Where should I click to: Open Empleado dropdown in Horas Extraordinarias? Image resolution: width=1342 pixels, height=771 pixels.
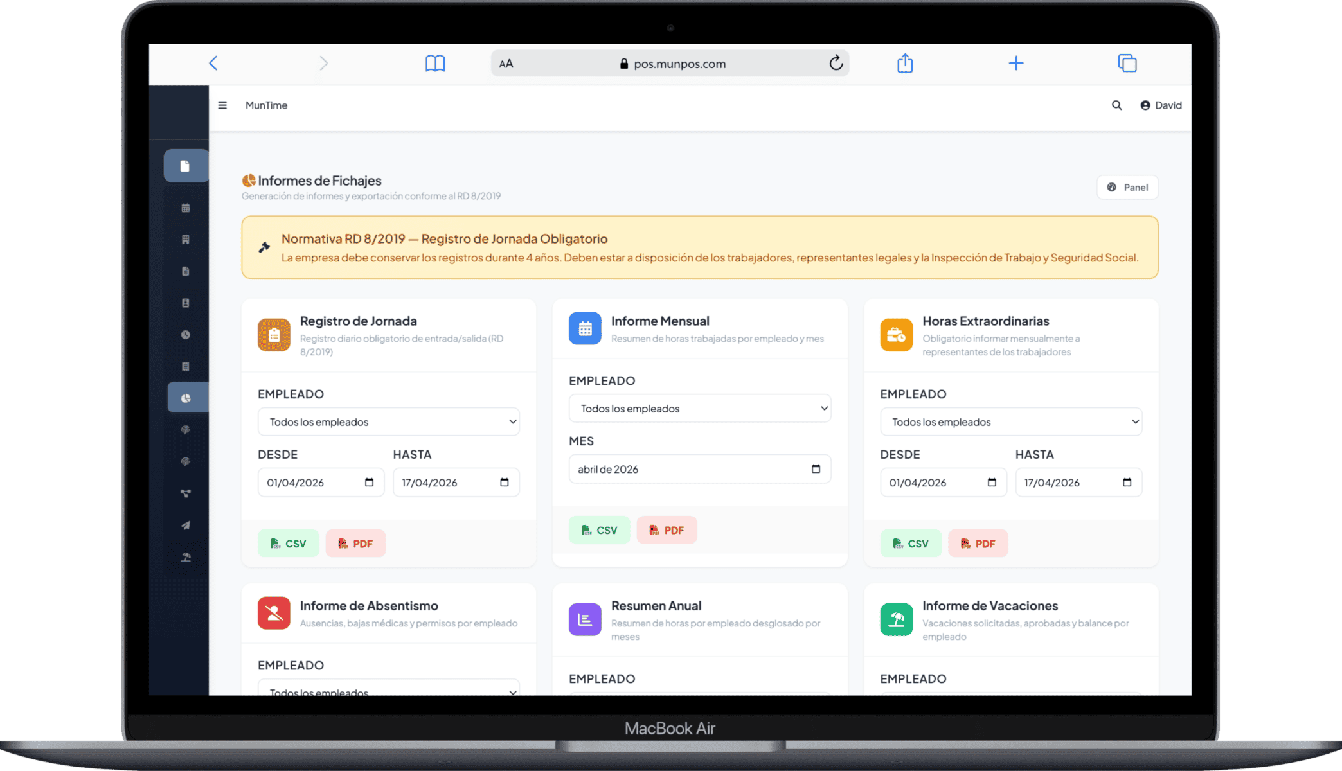[1011, 422]
